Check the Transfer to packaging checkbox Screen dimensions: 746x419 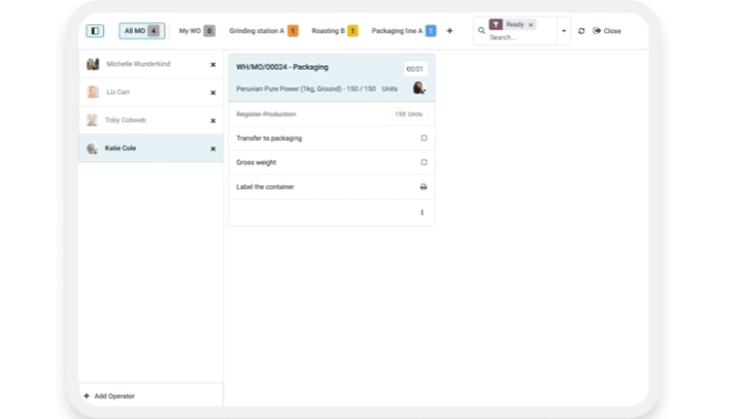pyautogui.click(x=424, y=139)
